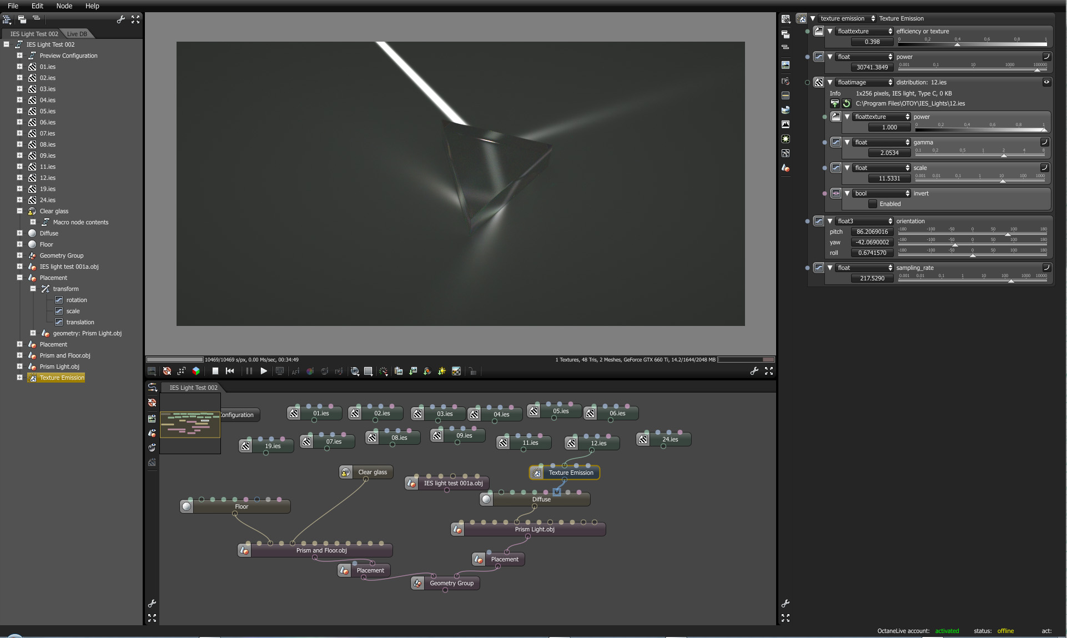Expand the Geometry Group tree item
The height and width of the screenshot is (638, 1067).
[x=19, y=255]
